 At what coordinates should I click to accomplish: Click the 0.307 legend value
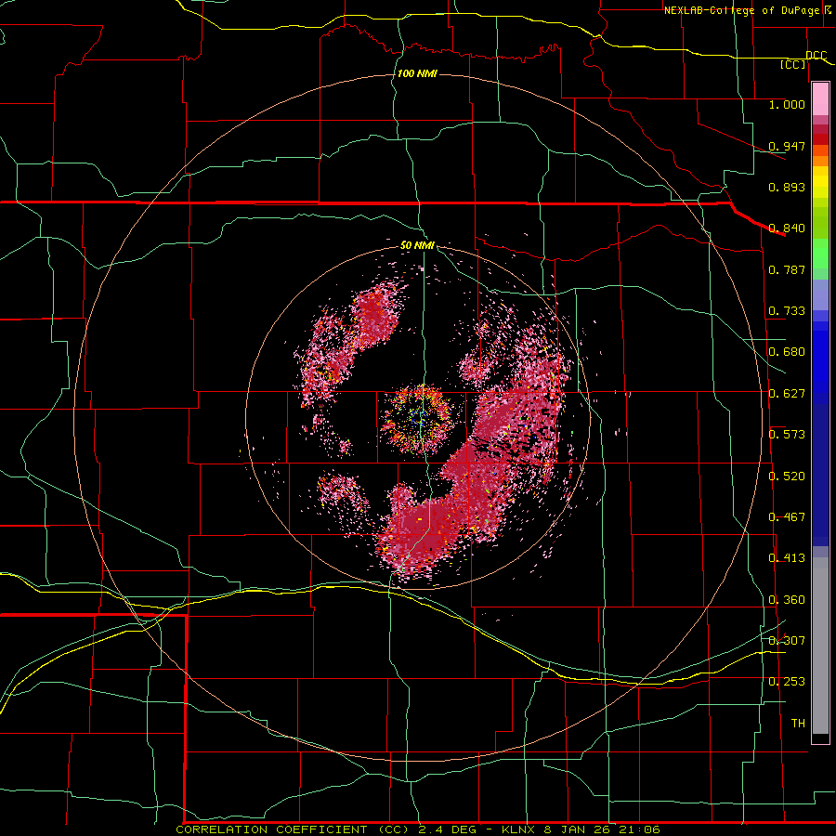point(787,640)
